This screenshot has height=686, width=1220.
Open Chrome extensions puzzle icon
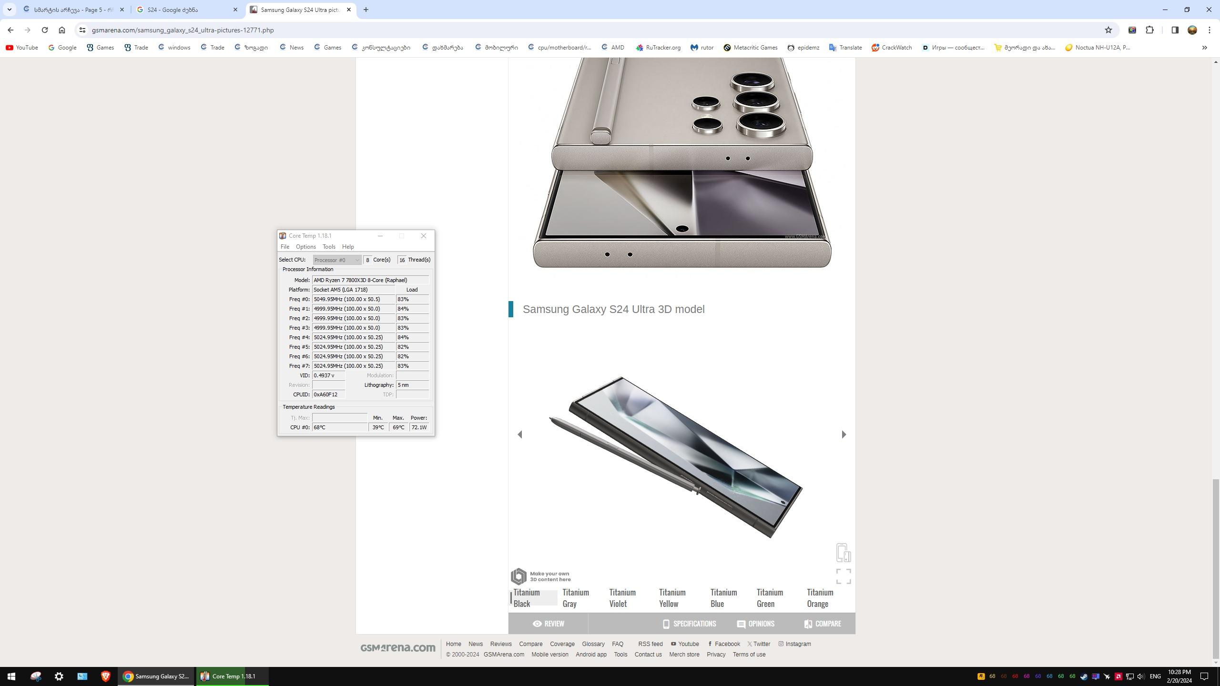click(1149, 30)
